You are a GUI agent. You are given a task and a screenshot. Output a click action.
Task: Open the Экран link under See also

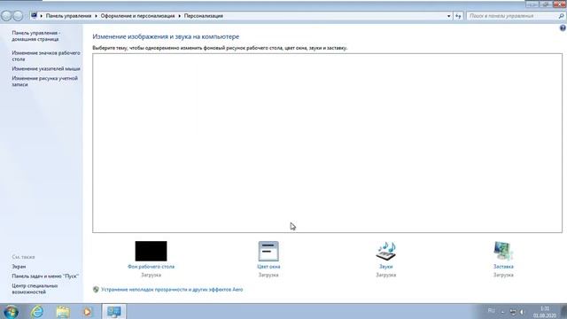(19, 267)
